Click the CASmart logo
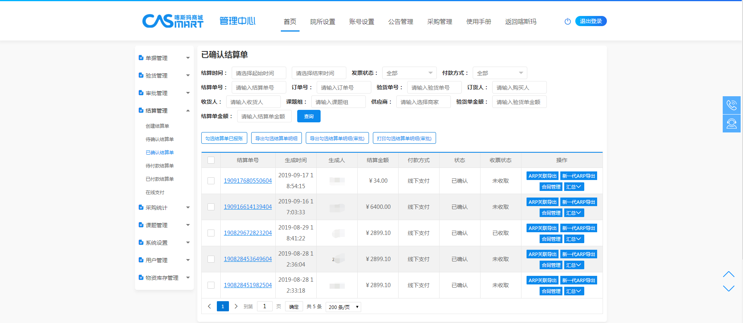The height and width of the screenshot is (323, 743). click(173, 21)
